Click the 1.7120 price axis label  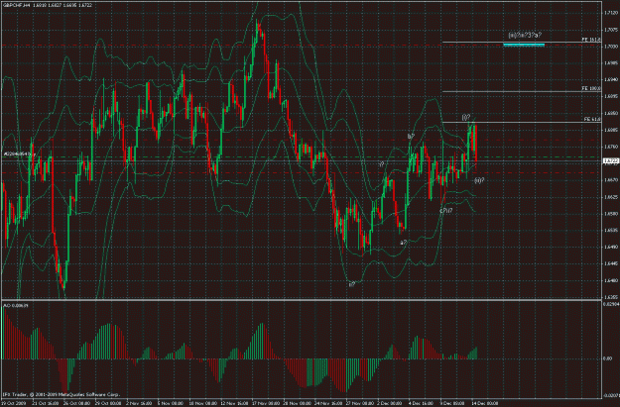pyautogui.click(x=611, y=13)
